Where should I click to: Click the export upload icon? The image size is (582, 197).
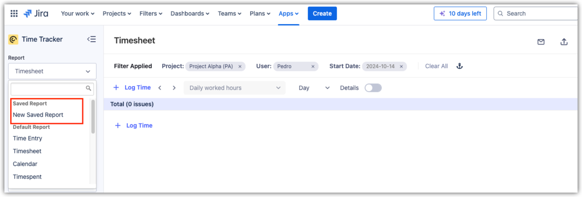tap(564, 42)
